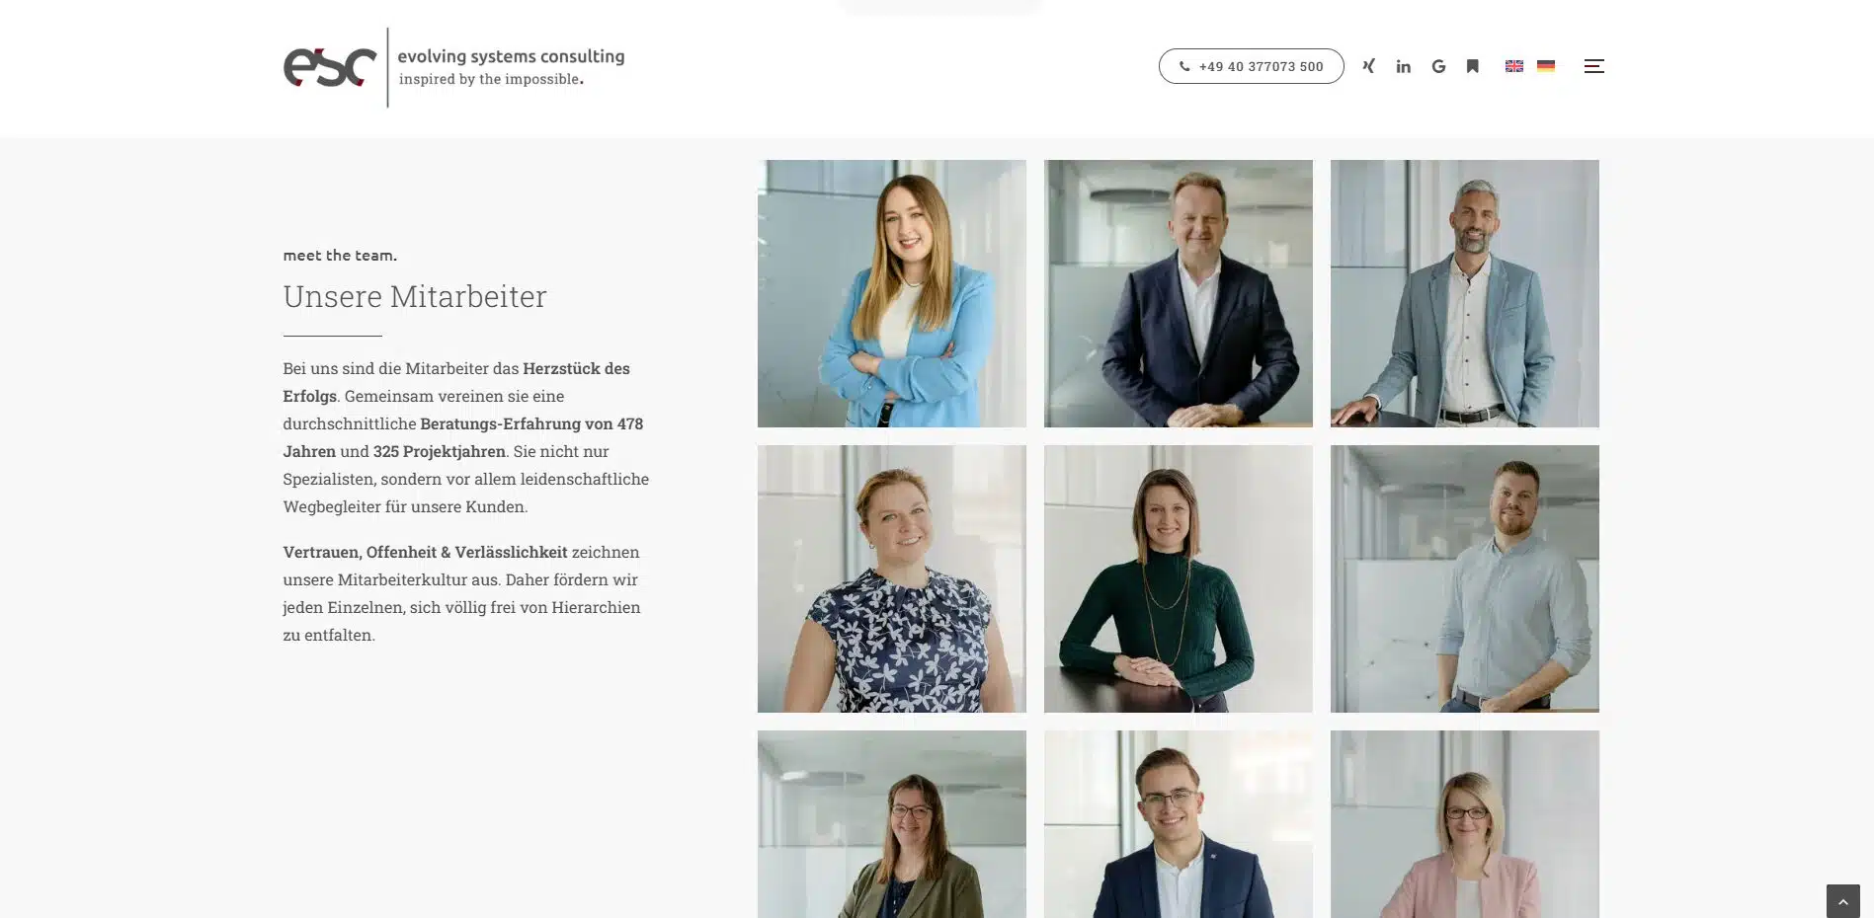This screenshot has height=918, width=1874.
Task: Open the Xing social profile icon
Action: click(x=1368, y=66)
